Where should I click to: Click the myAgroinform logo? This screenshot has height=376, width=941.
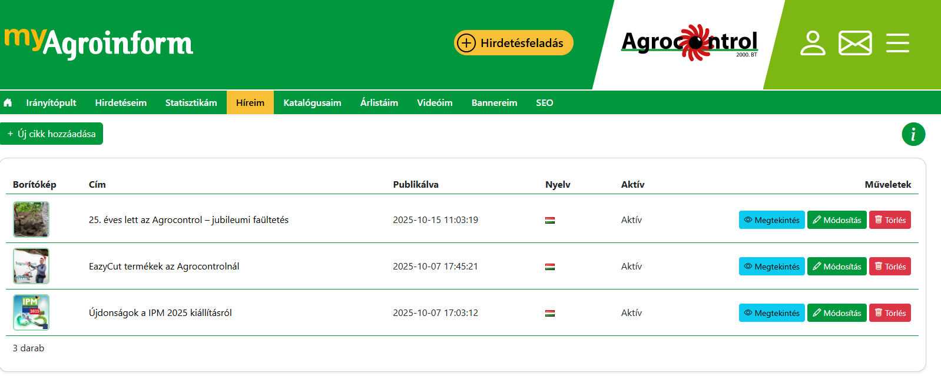tap(99, 42)
